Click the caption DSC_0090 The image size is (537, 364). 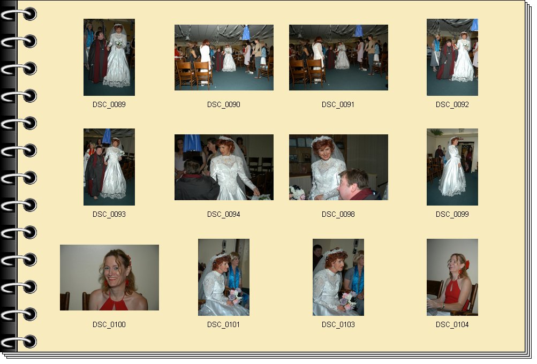pos(224,104)
